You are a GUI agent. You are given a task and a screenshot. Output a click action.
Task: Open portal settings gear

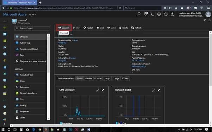click(159, 14)
